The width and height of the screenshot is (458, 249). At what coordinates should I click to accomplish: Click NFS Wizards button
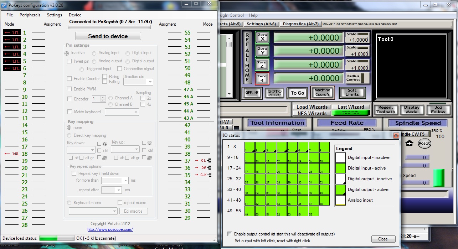pos(312,113)
